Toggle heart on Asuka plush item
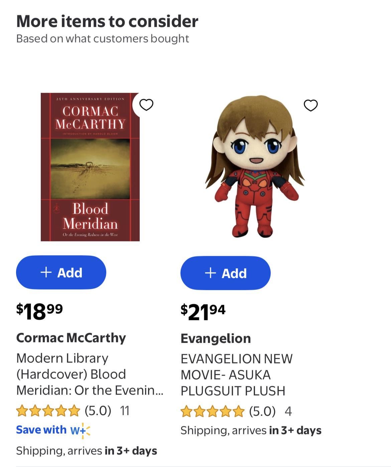The image size is (391, 467). pos(310,105)
